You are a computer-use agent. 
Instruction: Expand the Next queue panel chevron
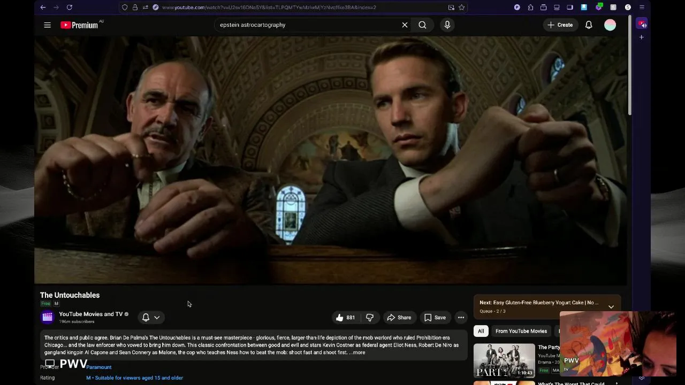point(611,306)
